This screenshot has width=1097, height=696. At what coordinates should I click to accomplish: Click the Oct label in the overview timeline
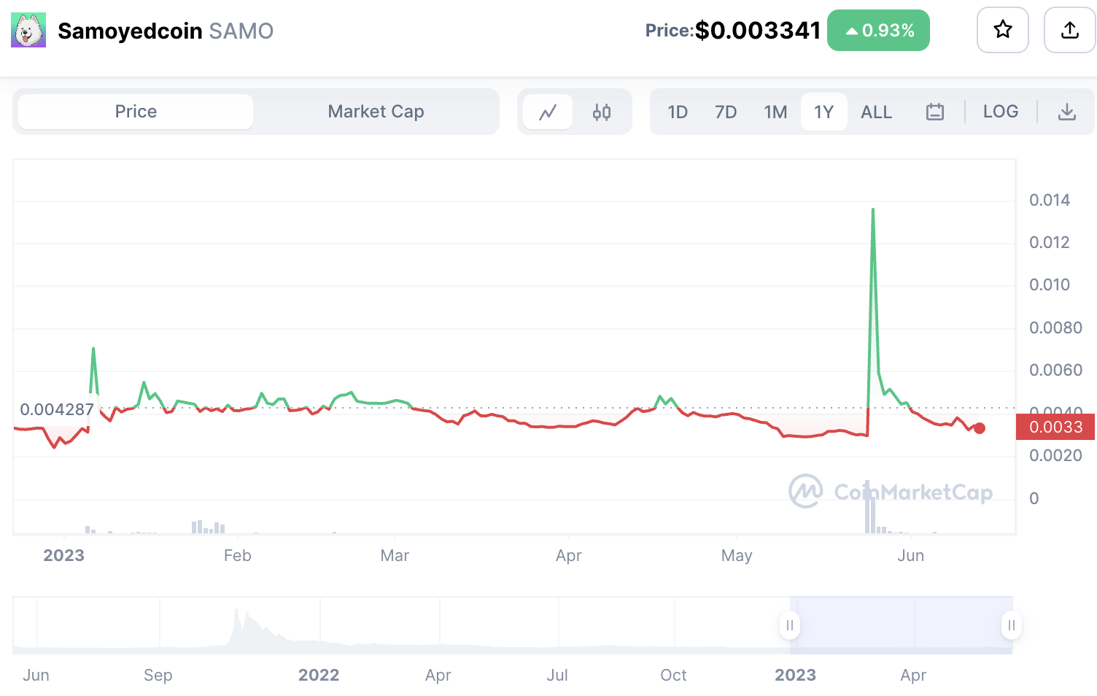(673, 675)
